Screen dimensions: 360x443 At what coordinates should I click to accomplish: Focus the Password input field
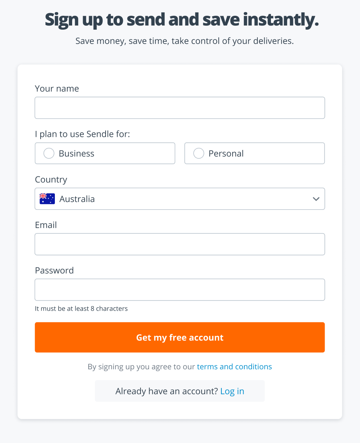180,290
